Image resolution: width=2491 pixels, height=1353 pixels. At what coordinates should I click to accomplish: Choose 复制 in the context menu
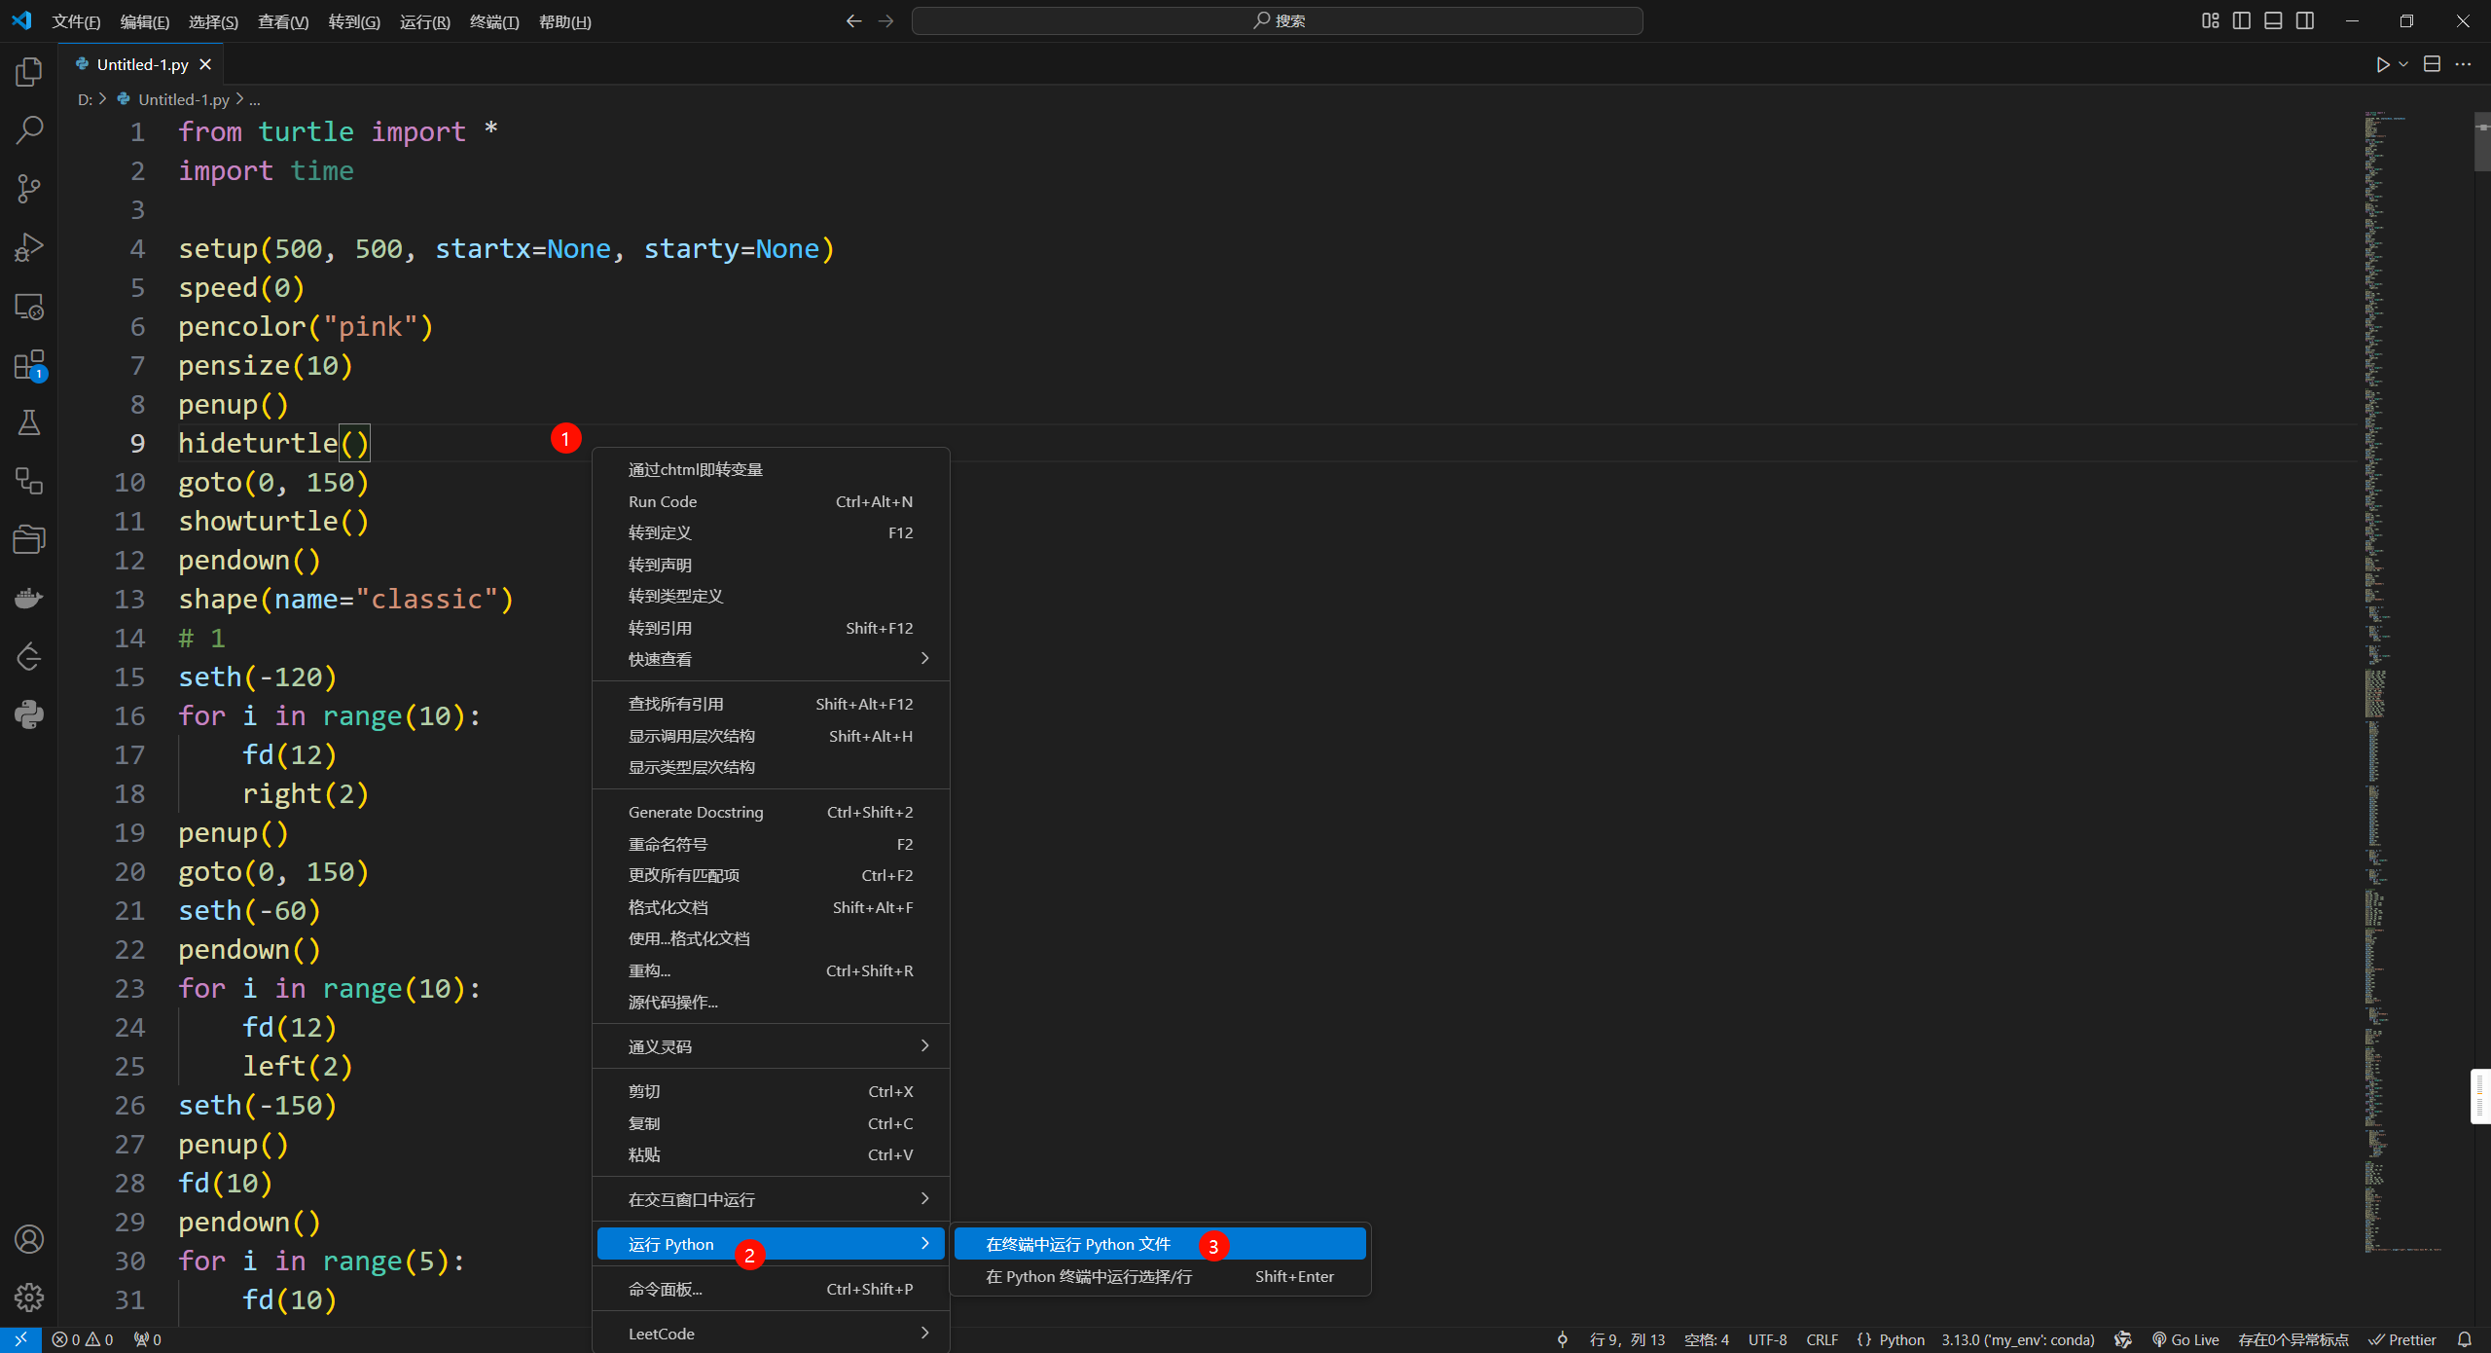tap(771, 1123)
